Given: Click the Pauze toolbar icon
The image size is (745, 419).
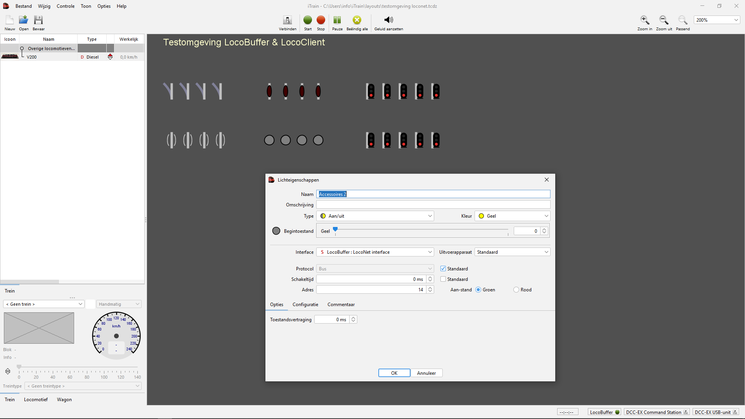Looking at the screenshot, I should click(x=337, y=20).
